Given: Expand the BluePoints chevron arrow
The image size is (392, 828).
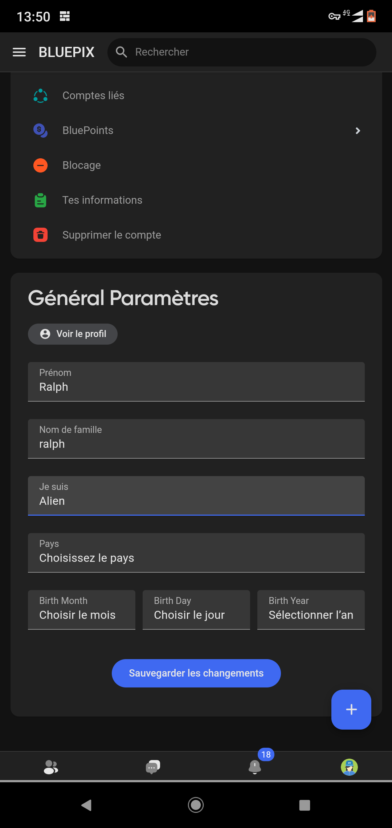Looking at the screenshot, I should (x=358, y=131).
